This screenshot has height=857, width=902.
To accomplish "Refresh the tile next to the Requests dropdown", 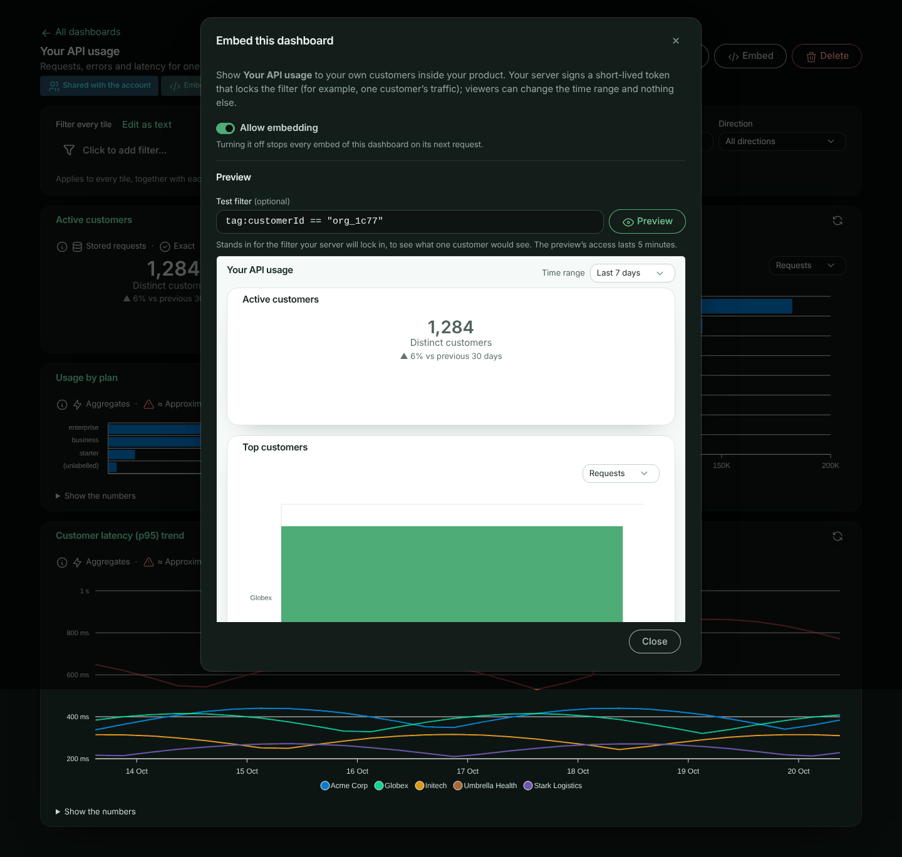I will [837, 221].
